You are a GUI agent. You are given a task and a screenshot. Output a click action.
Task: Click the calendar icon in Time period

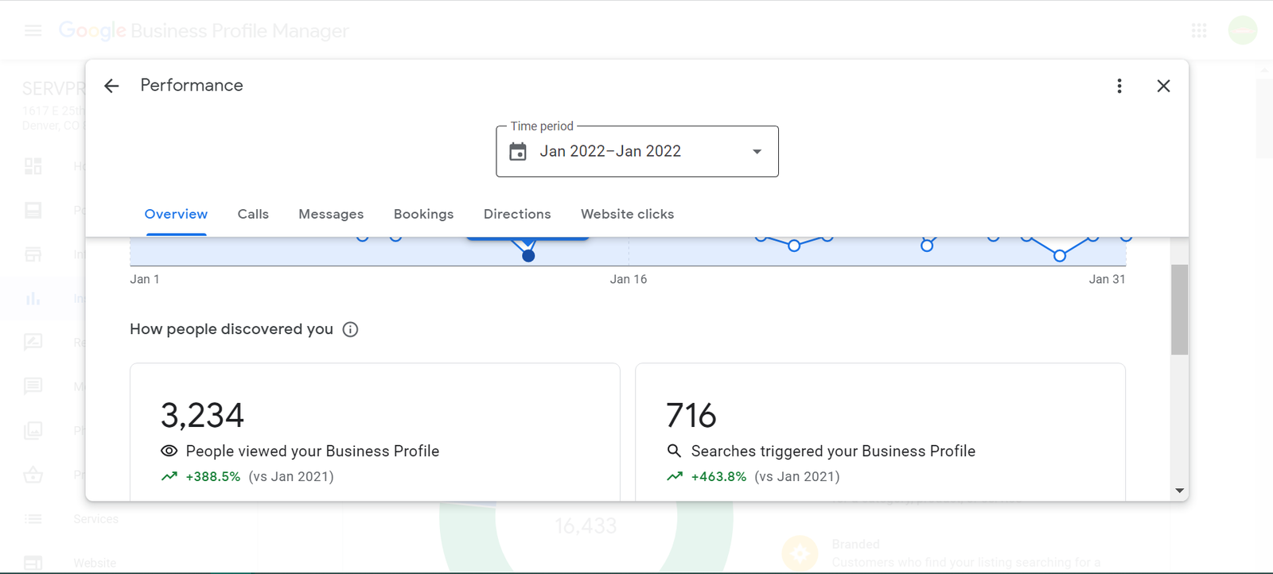(518, 151)
